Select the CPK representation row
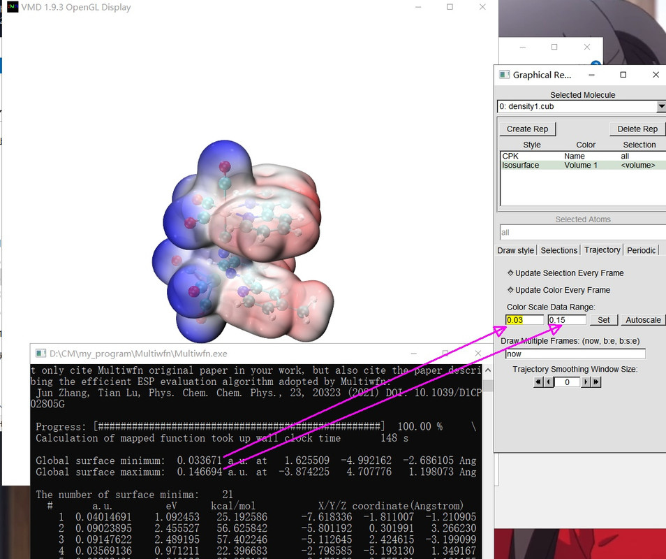 pyautogui.click(x=583, y=156)
